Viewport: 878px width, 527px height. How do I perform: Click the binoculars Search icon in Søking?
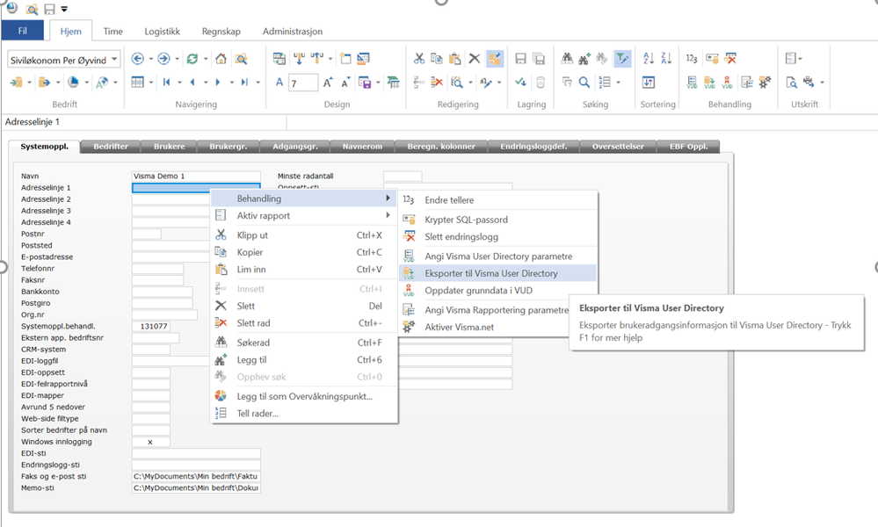click(x=567, y=58)
